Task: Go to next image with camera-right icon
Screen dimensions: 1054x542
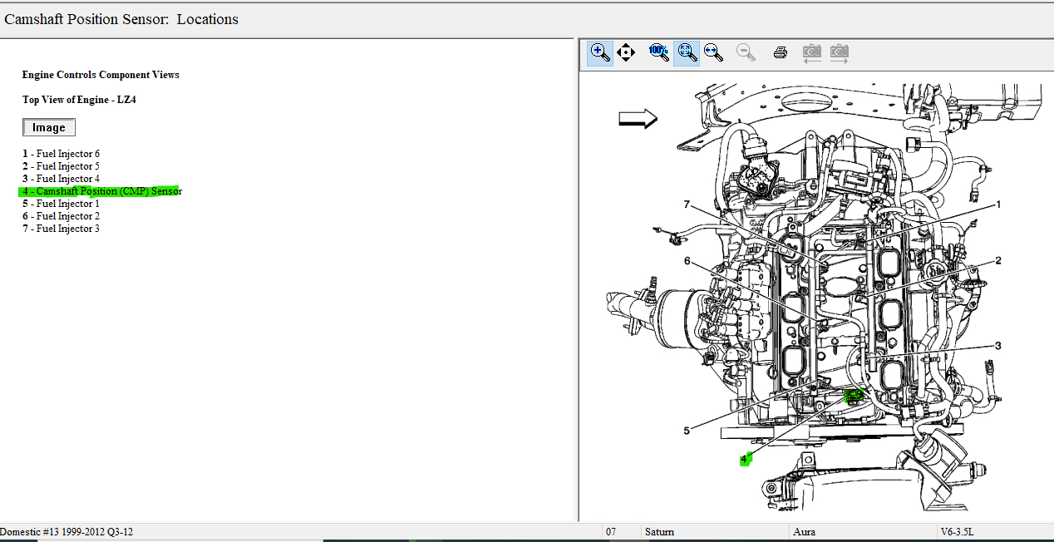Action: pyautogui.click(x=840, y=53)
